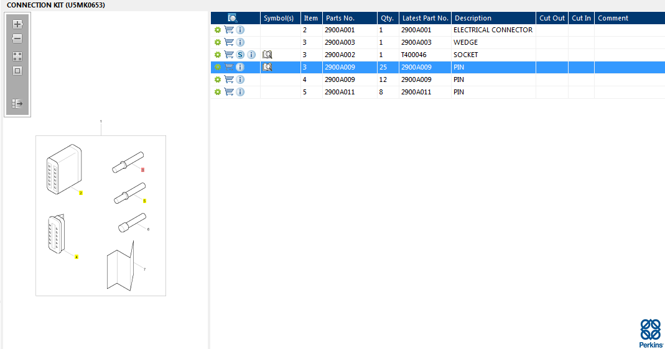Select callout 7 on the diagram

pos(144,269)
